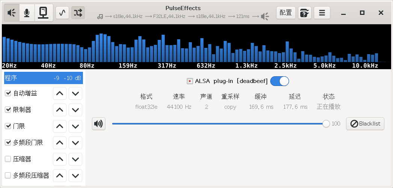The height and width of the screenshot is (188, 393).
Task: Select the 限制器 effect label
Action: pyautogui.click(x=22, y=110)
